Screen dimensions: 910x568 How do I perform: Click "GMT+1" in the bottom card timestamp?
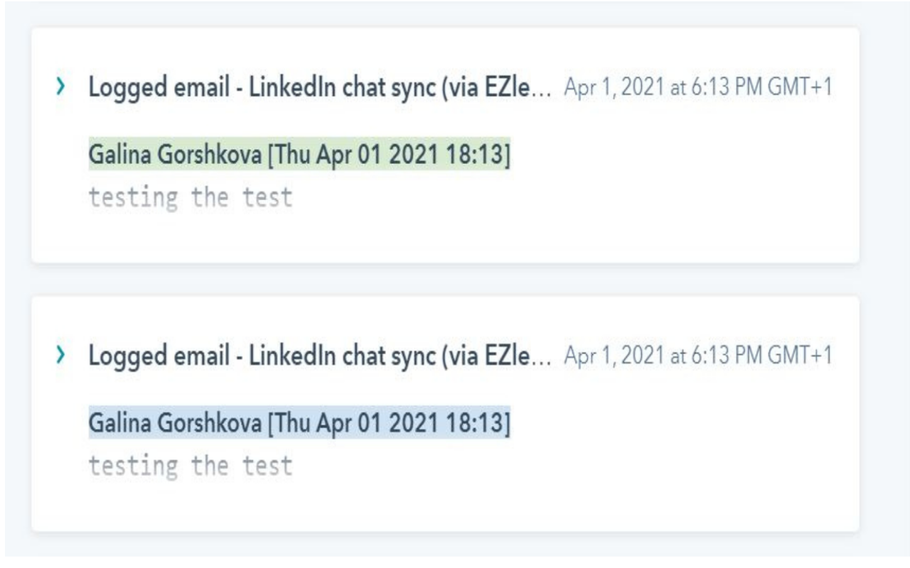click(x=802, y=357)
